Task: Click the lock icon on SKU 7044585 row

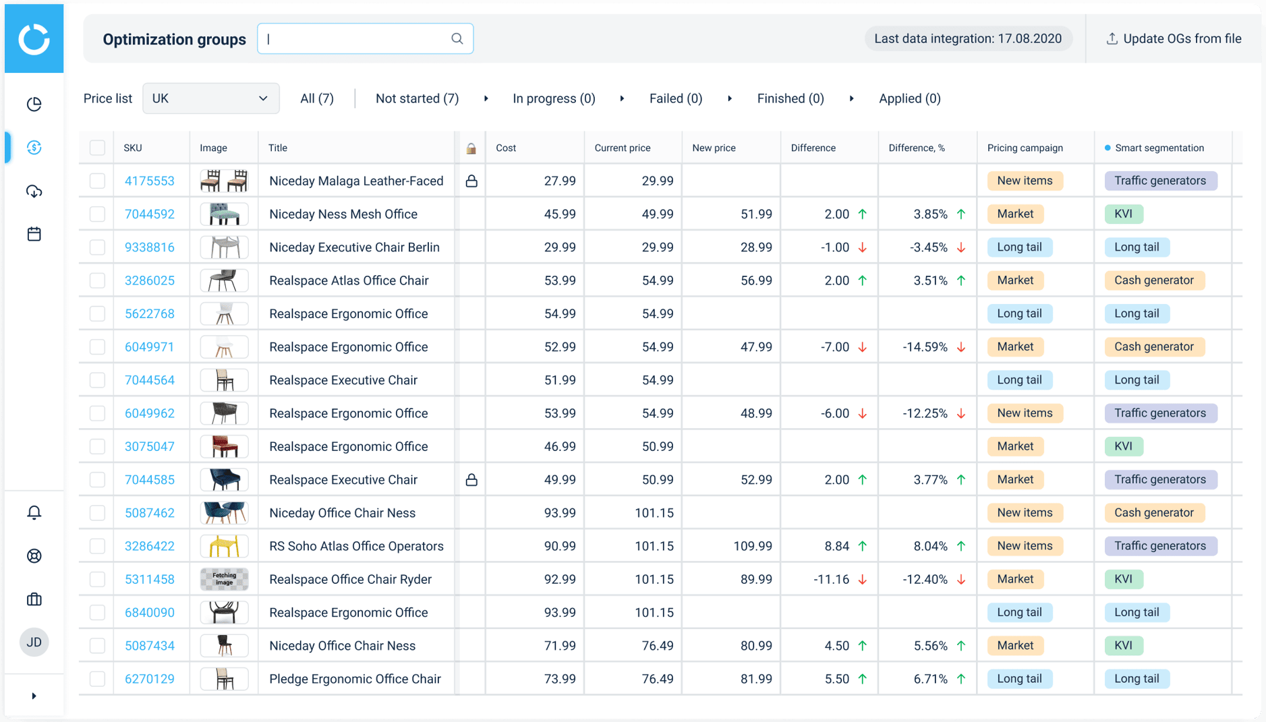Action: tap(471, 480)
